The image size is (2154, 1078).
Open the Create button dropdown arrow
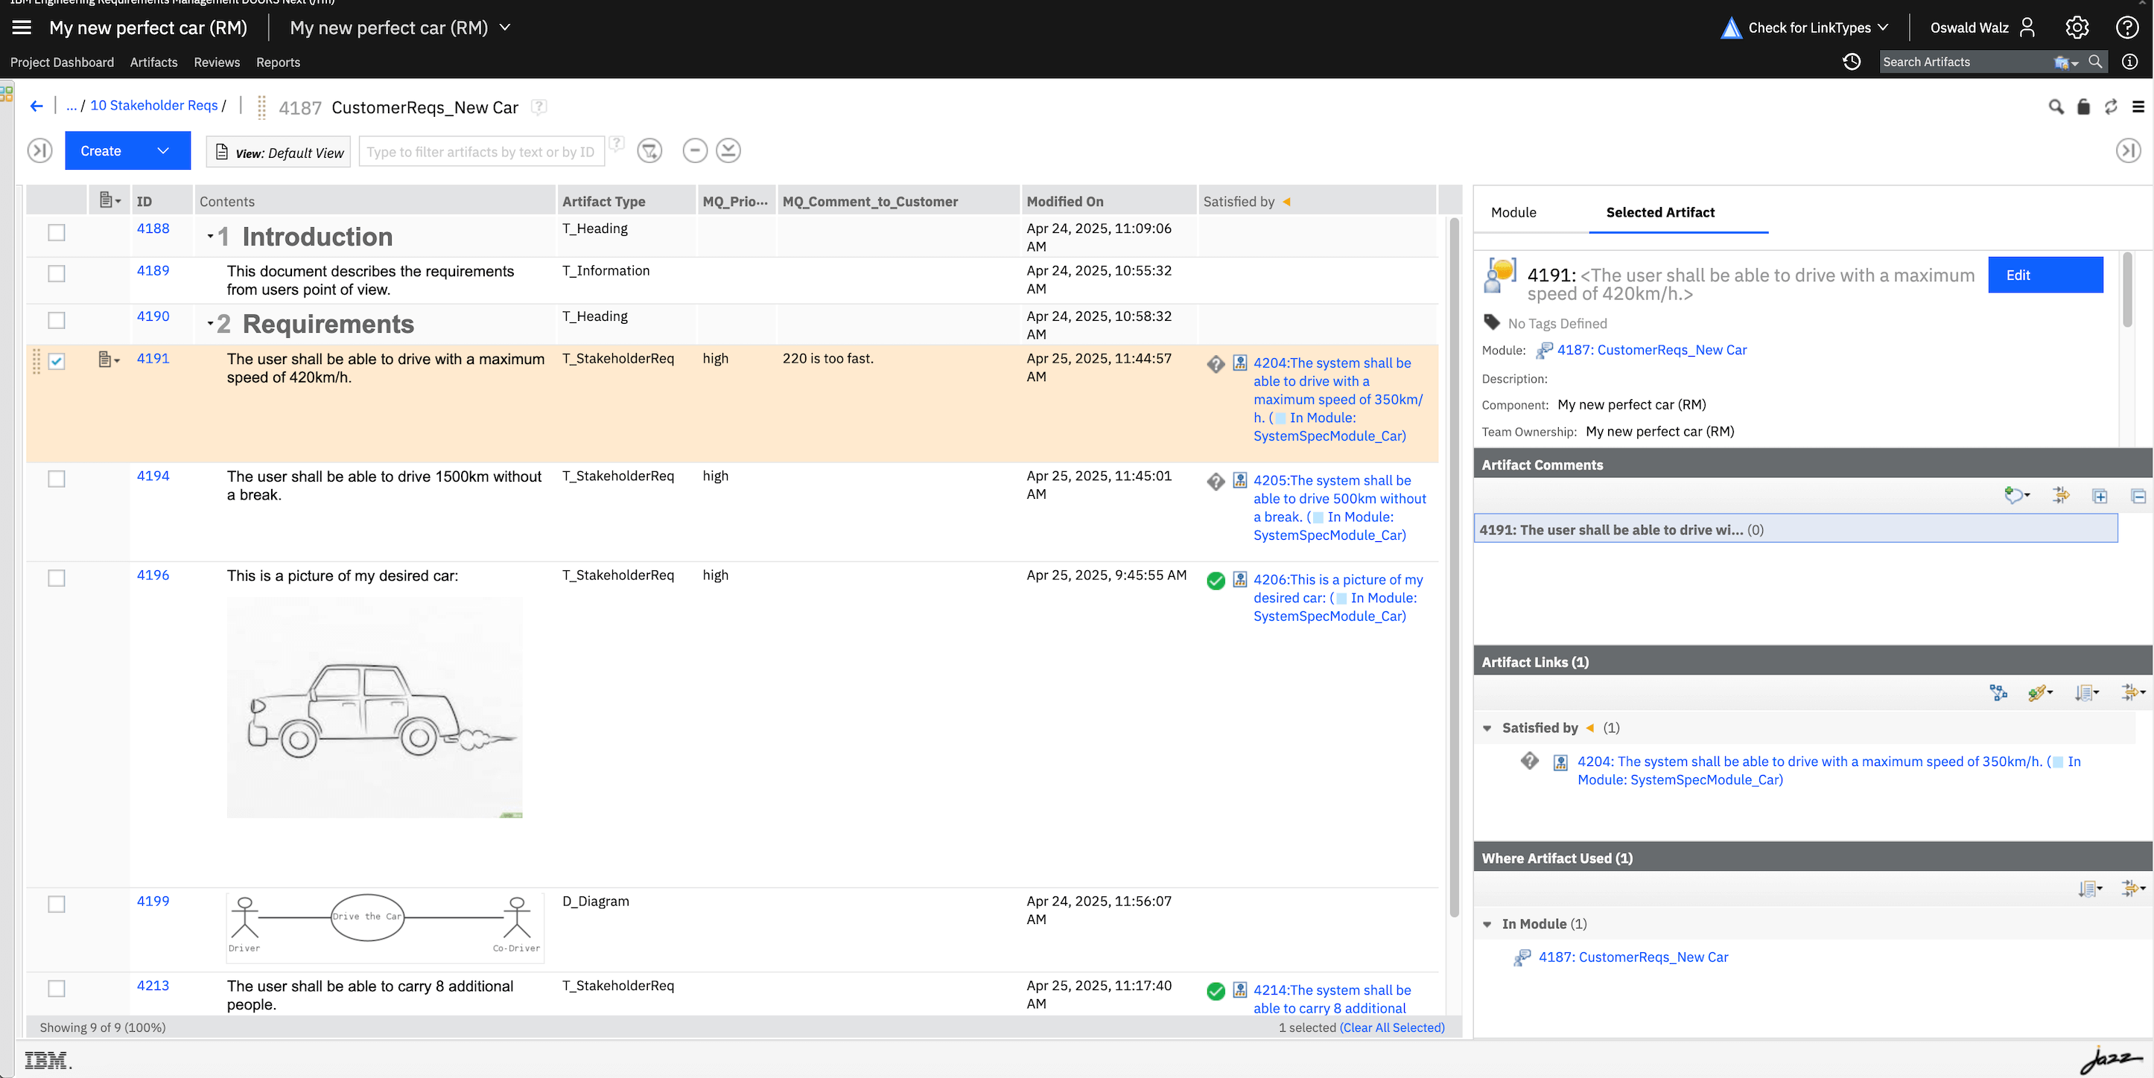[163, 150]
